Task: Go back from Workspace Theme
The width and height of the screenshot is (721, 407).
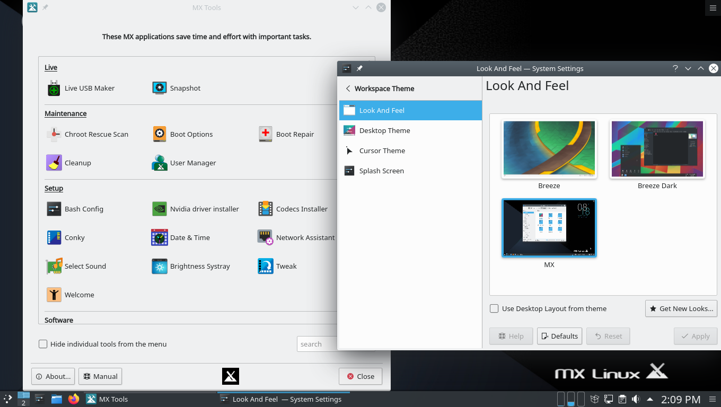Action: [348, 89]
